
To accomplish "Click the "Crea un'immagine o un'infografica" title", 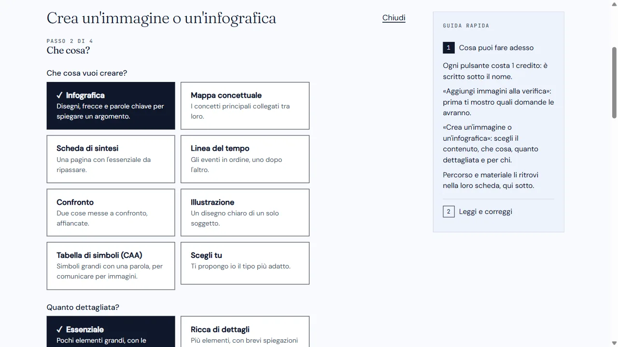I will click(x=161, y=18).
